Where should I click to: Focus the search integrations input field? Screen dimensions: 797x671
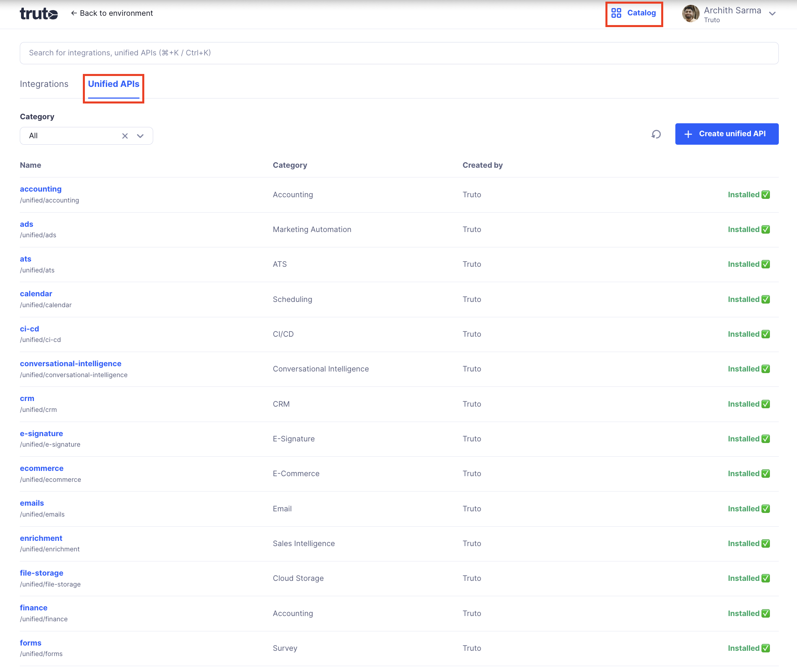399,53
